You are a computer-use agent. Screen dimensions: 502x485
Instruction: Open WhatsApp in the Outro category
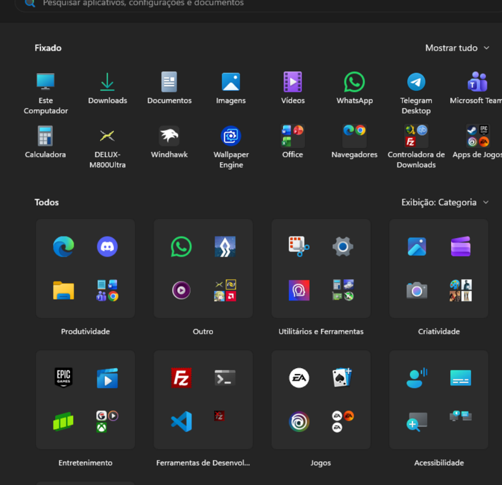[x=181, y=247]
